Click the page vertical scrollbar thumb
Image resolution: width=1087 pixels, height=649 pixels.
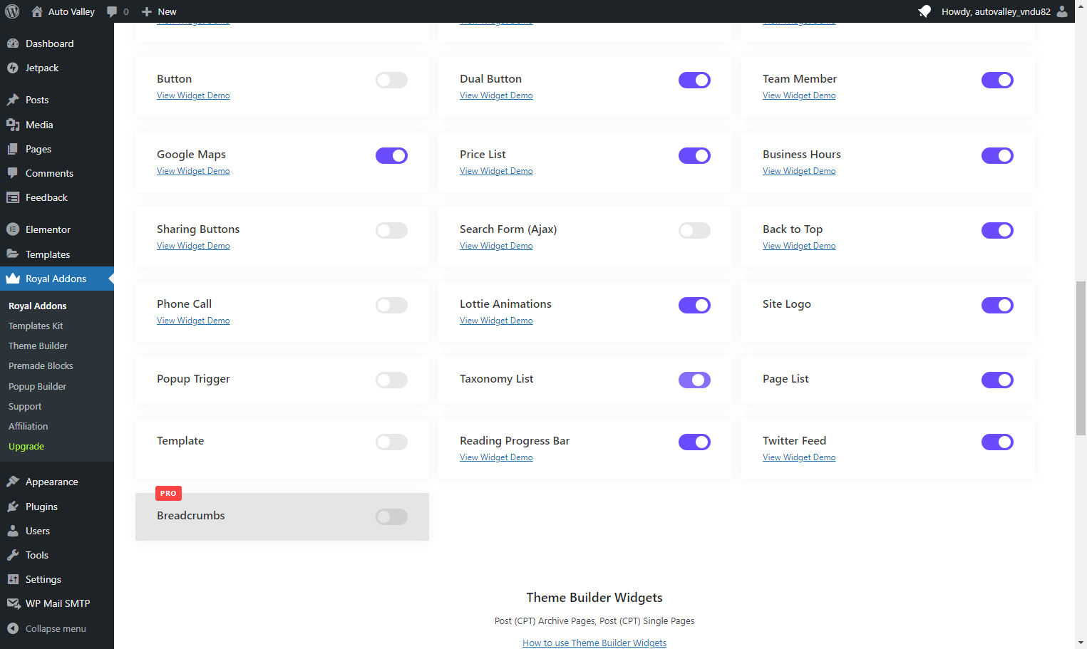pyautogui.click(x=1081, y=358)
